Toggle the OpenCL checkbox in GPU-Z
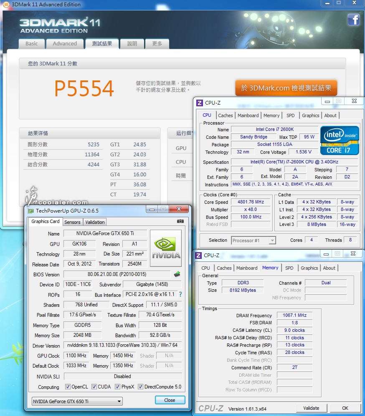 coord(68,386)
